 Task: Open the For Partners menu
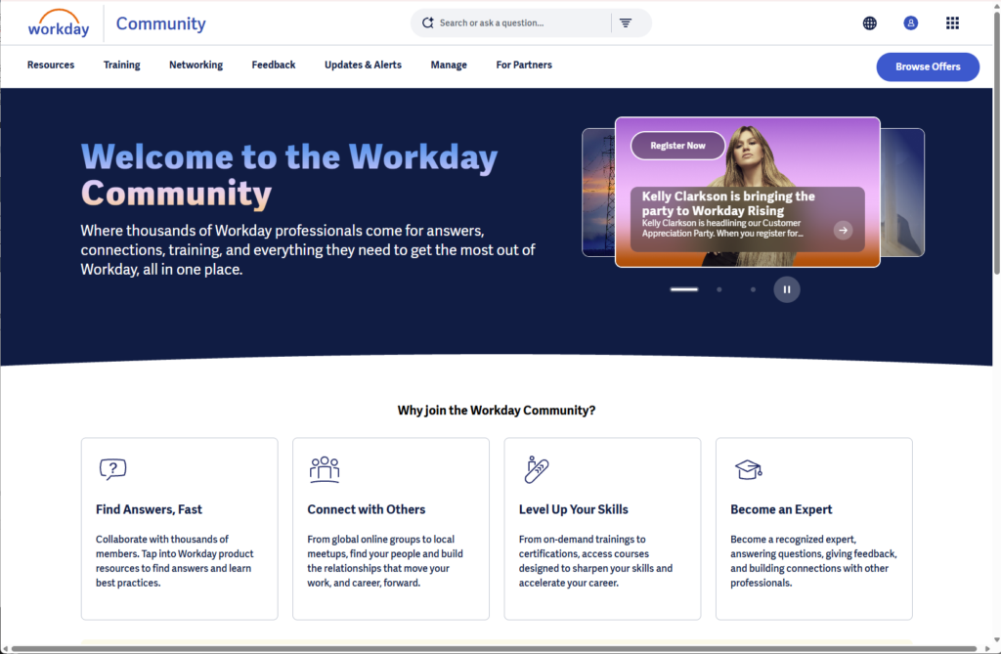click(524, 65)
